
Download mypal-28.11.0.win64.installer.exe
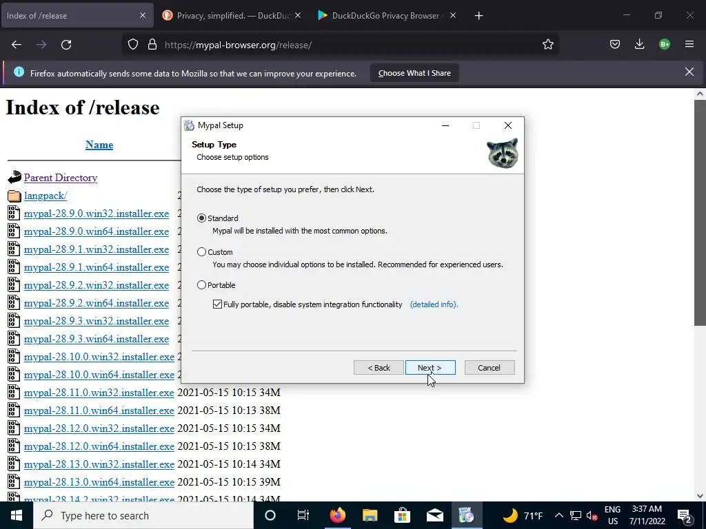click(99, 411)
